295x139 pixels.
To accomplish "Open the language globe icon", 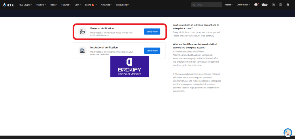I will point(288,5).
